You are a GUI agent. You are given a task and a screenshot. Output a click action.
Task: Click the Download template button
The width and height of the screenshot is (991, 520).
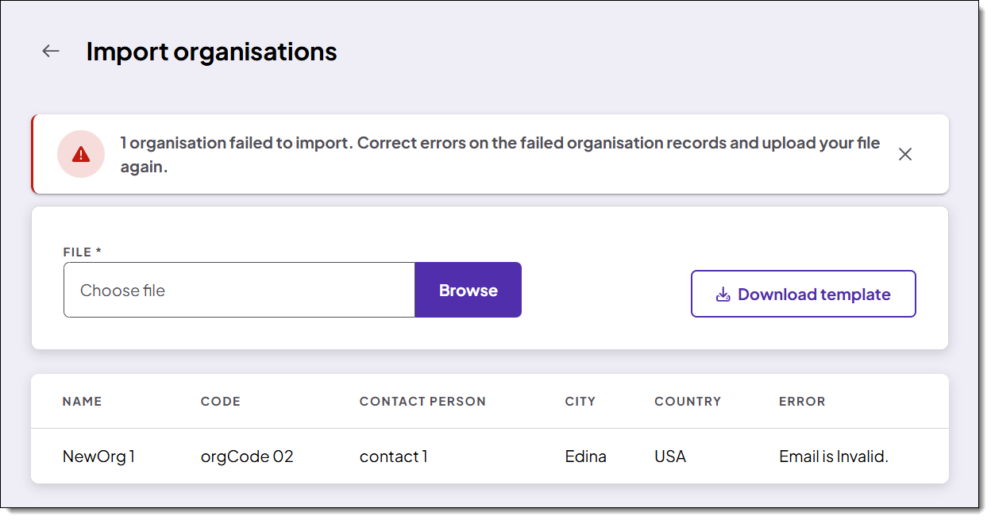804,295
